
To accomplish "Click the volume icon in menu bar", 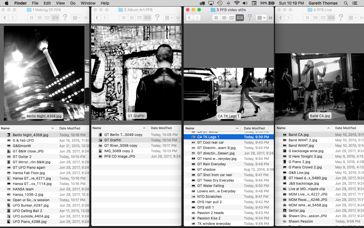I will [x=245, y=3].
